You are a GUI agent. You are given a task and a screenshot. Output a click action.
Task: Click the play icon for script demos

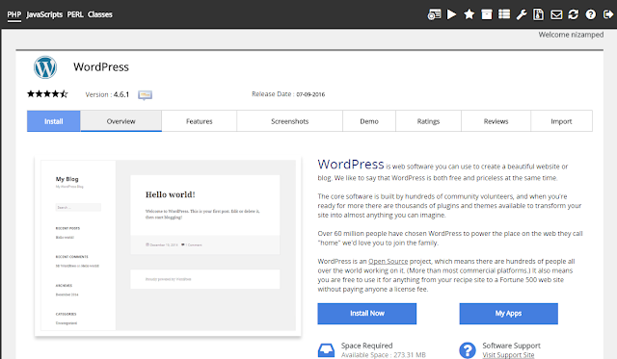point(452,14)
